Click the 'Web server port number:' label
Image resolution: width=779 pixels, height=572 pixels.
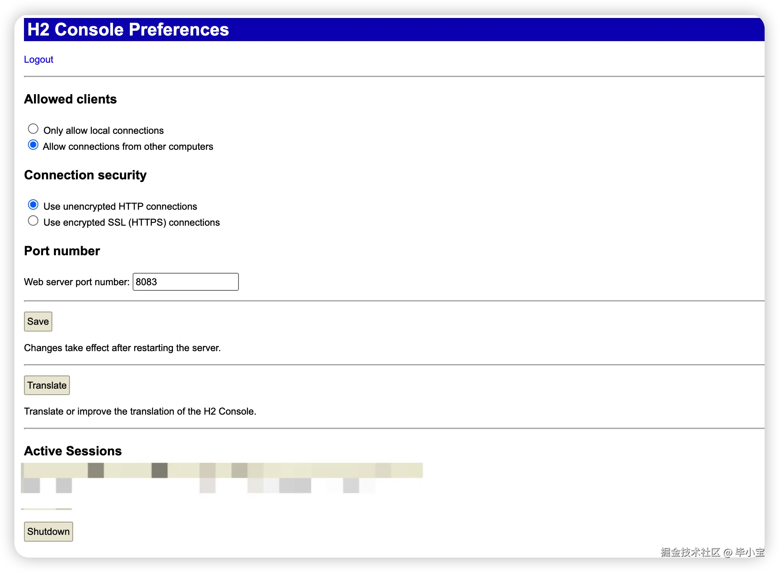77,282
